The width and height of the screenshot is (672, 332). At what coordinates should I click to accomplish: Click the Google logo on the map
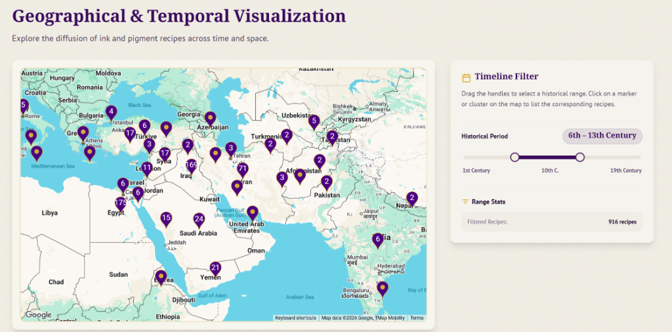tap(39, 315)
